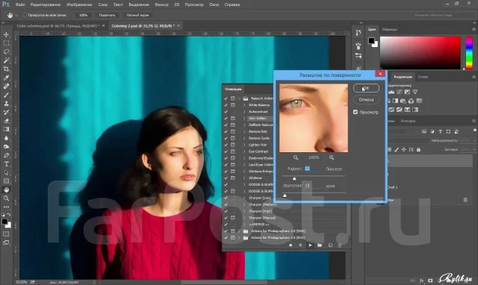Select the Eyedropper tool
The image size is (478, 285).
click(6, 78)
